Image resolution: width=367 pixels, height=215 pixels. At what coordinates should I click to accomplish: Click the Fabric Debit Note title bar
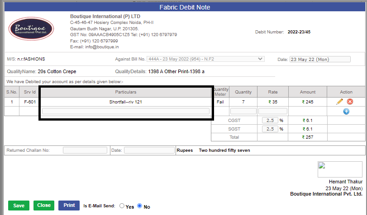click(185, 7)
